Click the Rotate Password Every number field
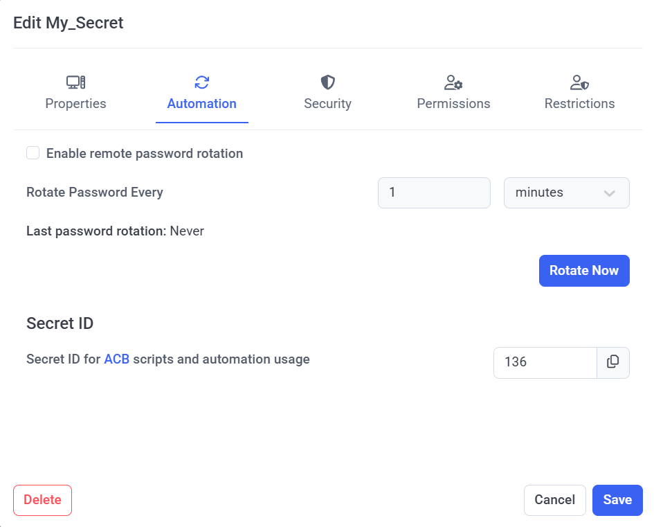 [x=434, y=193]
